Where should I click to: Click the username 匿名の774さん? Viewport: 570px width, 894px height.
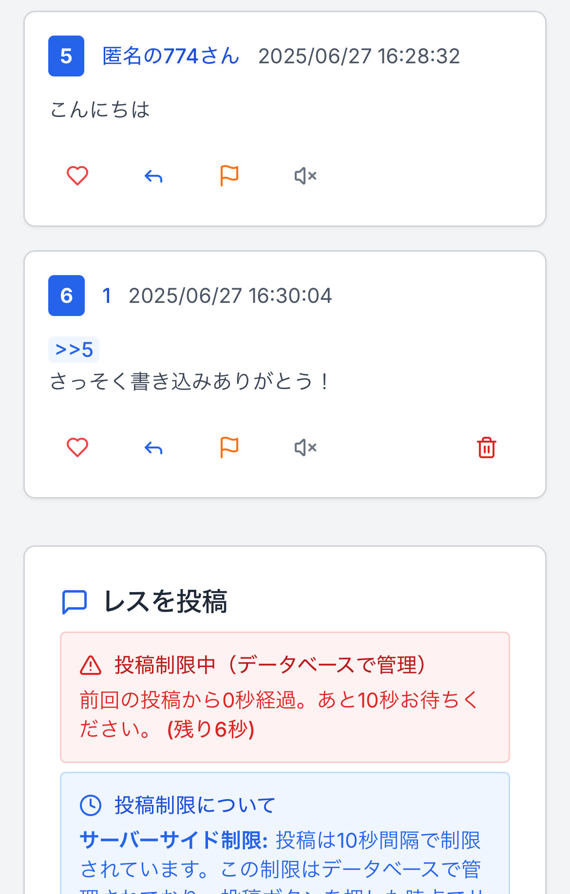(171, 56)
